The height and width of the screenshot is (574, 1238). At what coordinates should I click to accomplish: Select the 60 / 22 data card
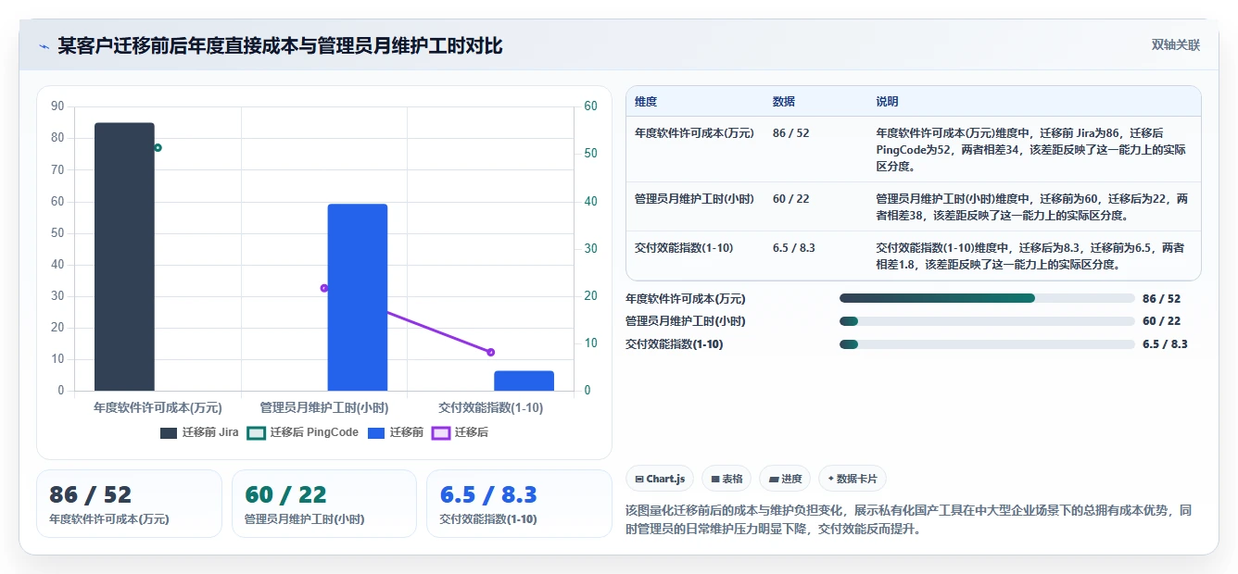(x=324, y=504)
